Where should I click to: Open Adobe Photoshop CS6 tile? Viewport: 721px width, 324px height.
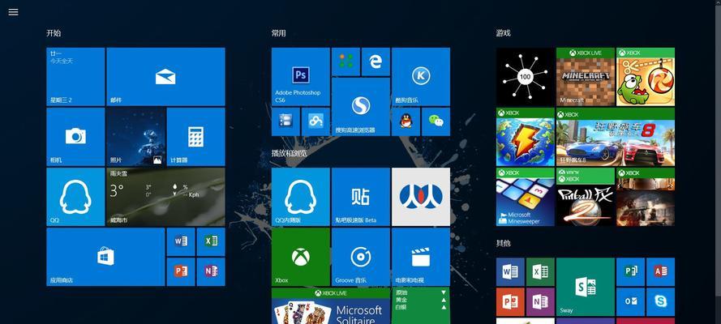tap(301, 77)
